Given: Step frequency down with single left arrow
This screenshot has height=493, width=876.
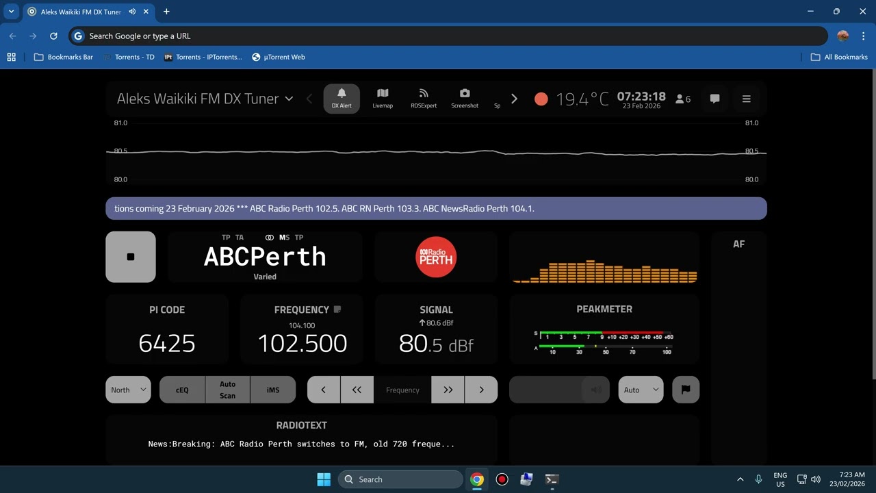Looking at the screenshot, I should click(324, 390).
